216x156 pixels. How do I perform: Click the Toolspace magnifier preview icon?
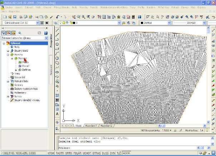click(x=20, y=33)
